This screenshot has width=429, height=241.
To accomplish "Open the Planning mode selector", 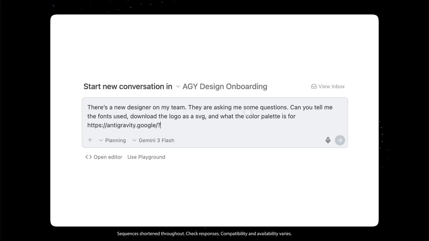I will [x=115, y=140].
